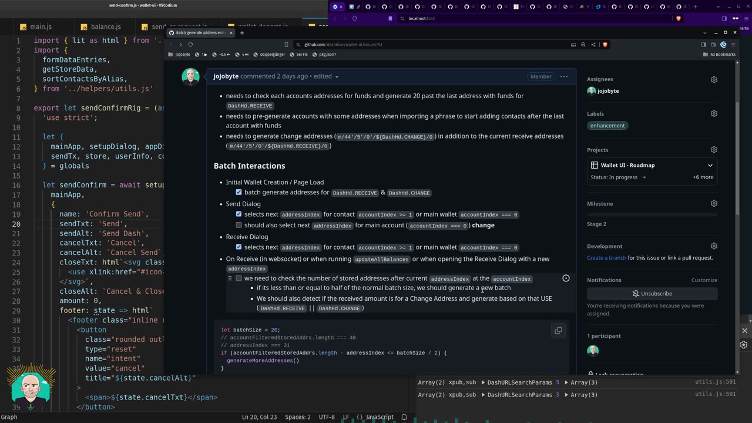Copy the batchSize code snippet
The image size is (752, 423).
(x=558, y=331)
